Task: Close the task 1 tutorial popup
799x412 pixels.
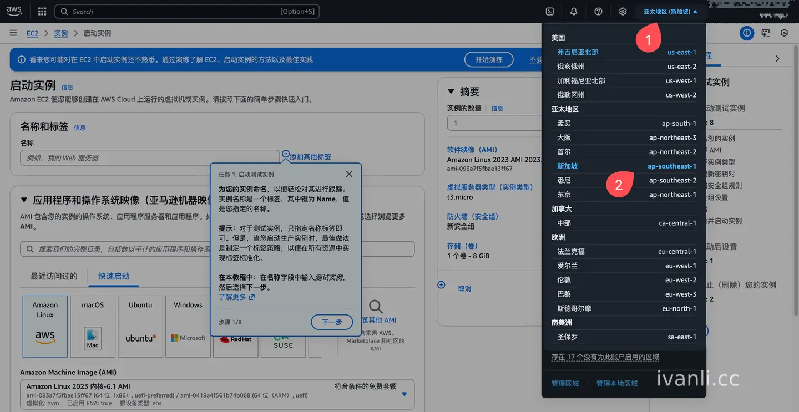Action: (x=348, y=174)
